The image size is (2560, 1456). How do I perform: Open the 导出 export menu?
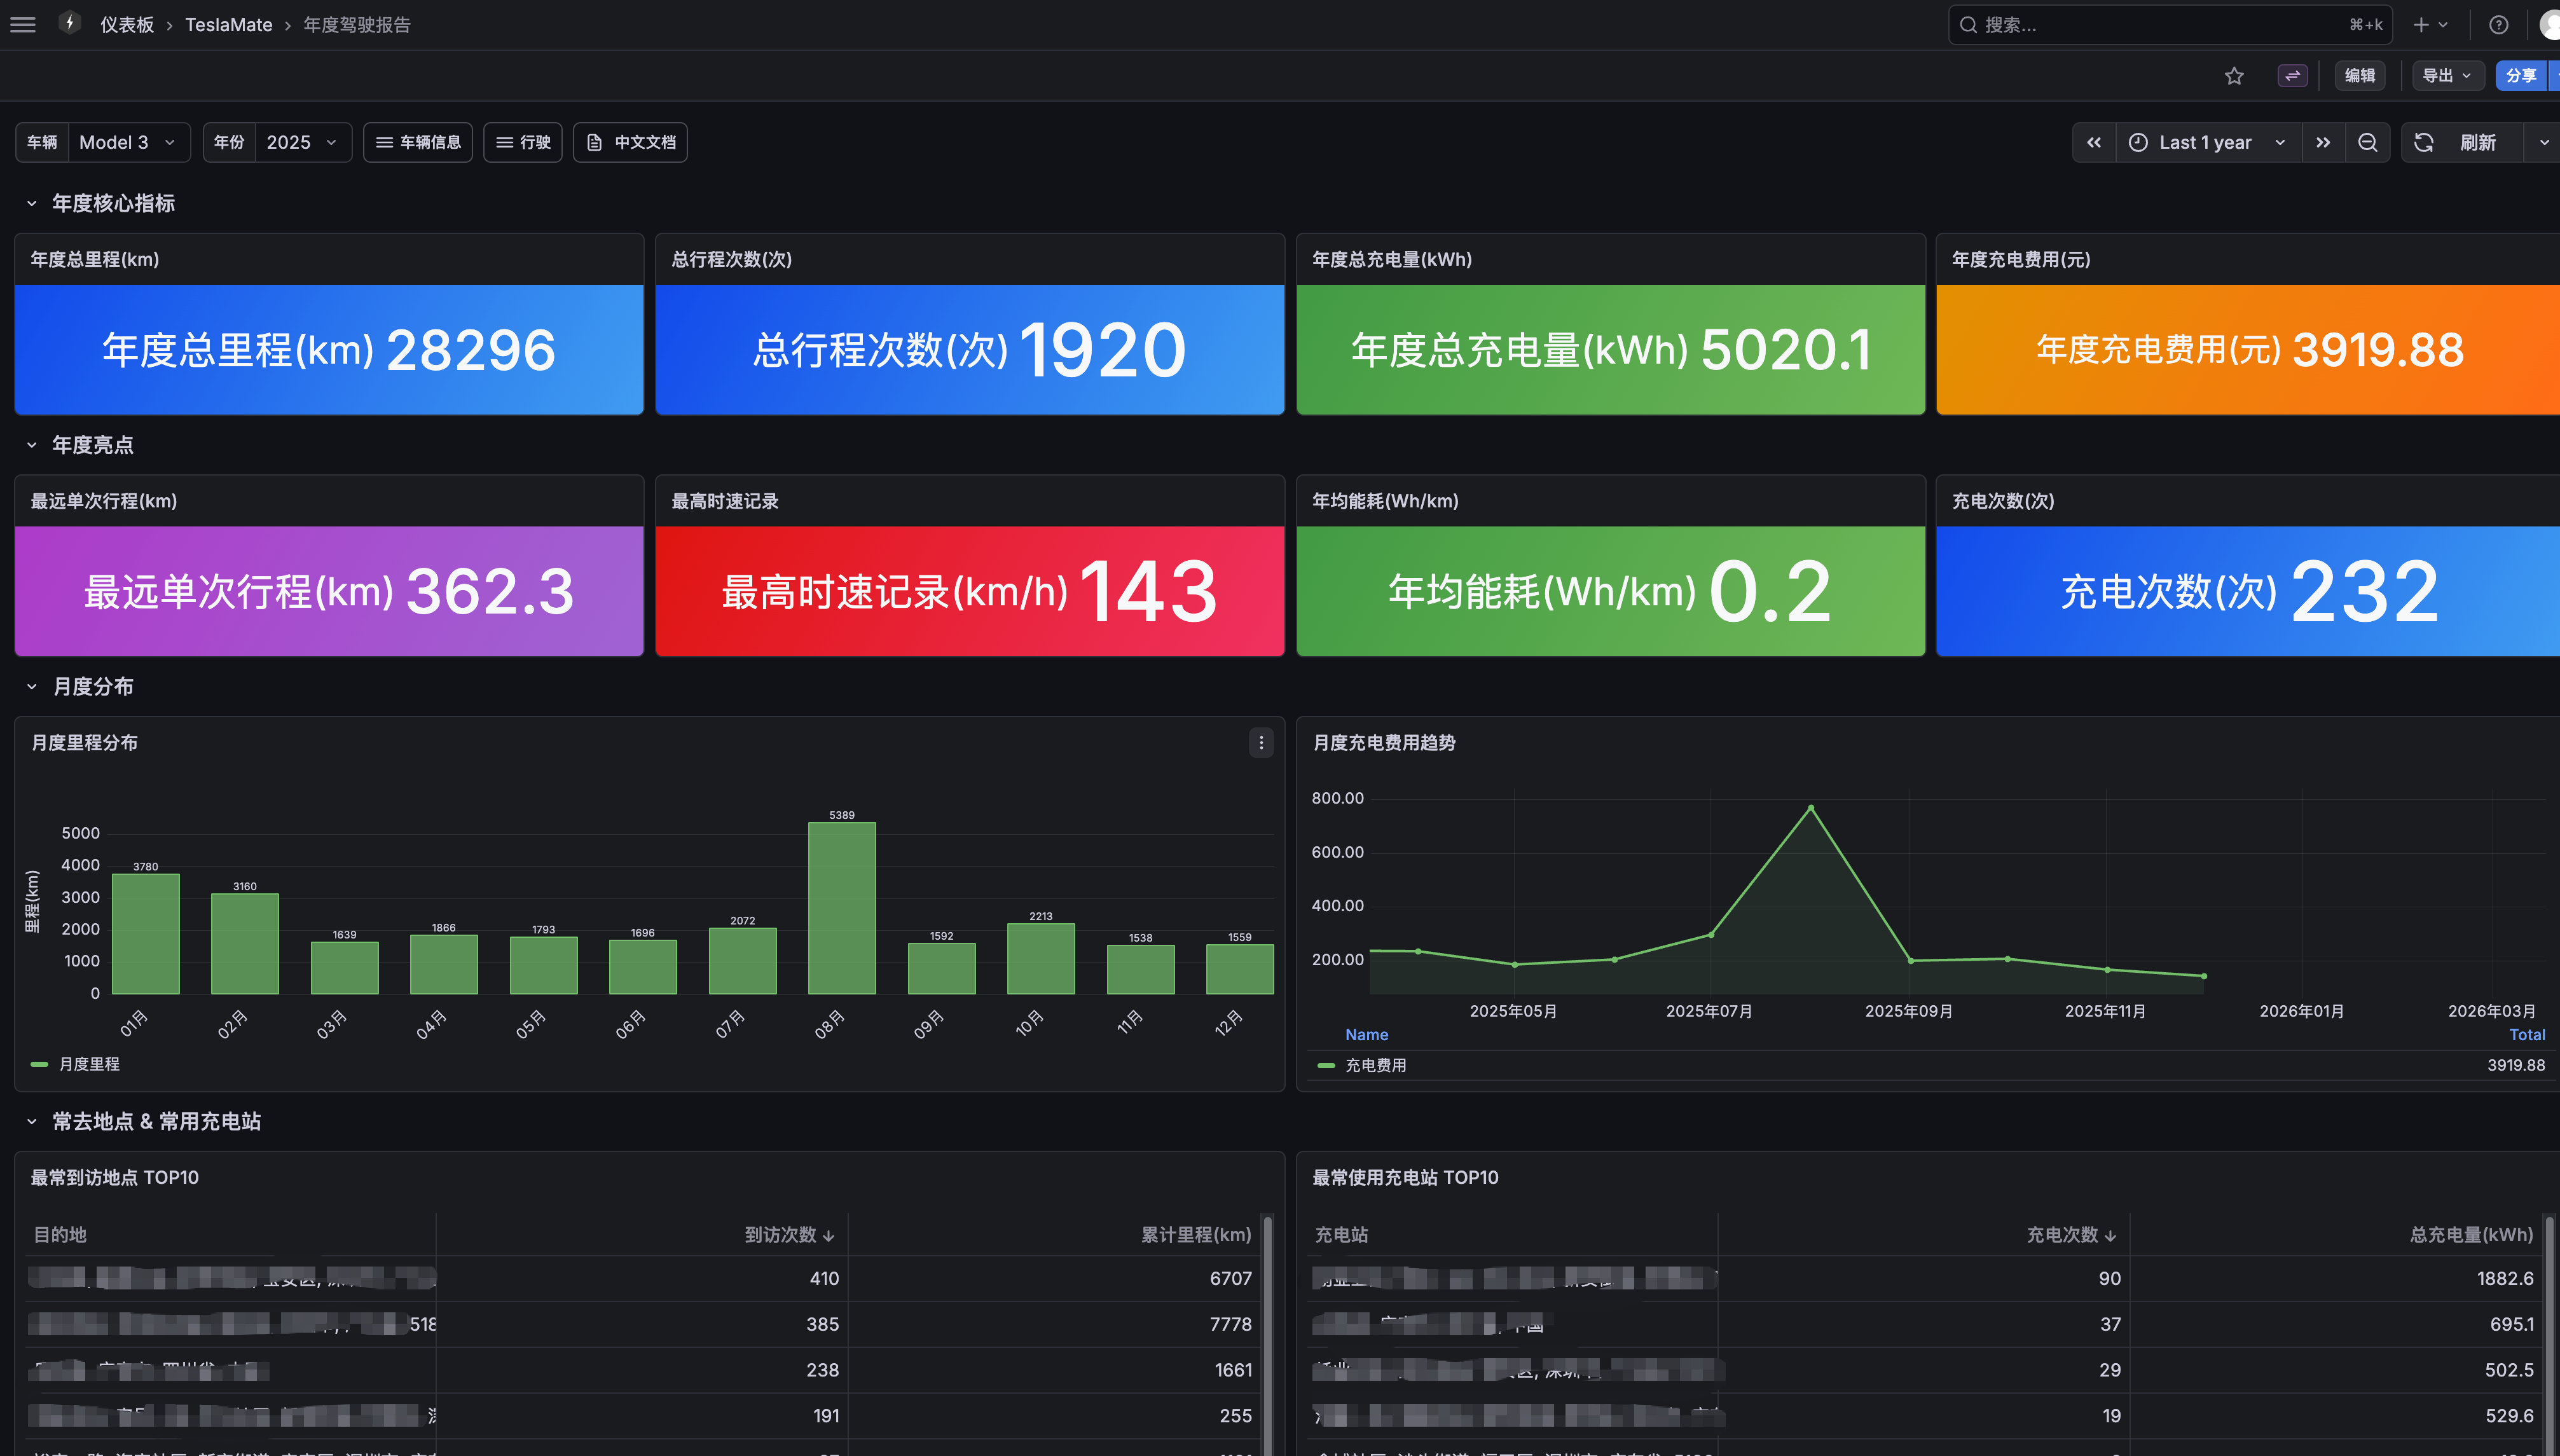coord(2447,76)
